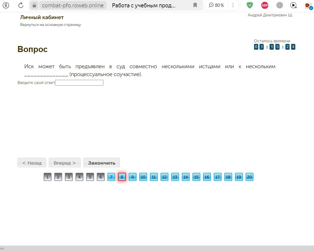Go back with the Назад button
This screenshot has width=314, height=251.
pyautogui.click(x=32, y=163)
